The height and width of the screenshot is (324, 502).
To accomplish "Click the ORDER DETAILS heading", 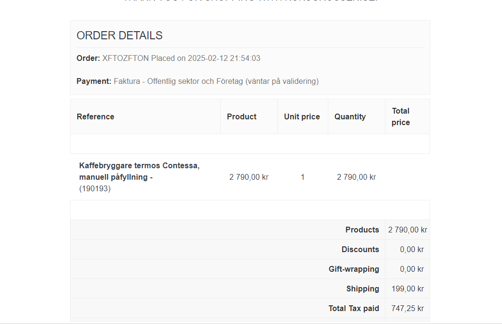I will 120,35.
